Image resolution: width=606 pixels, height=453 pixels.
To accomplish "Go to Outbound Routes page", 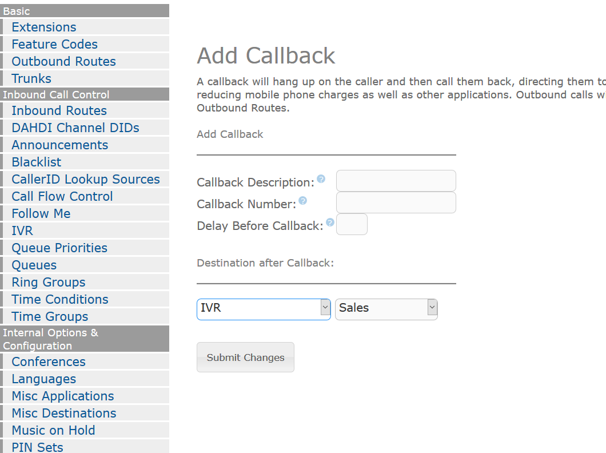I will [x=63, y=61].
